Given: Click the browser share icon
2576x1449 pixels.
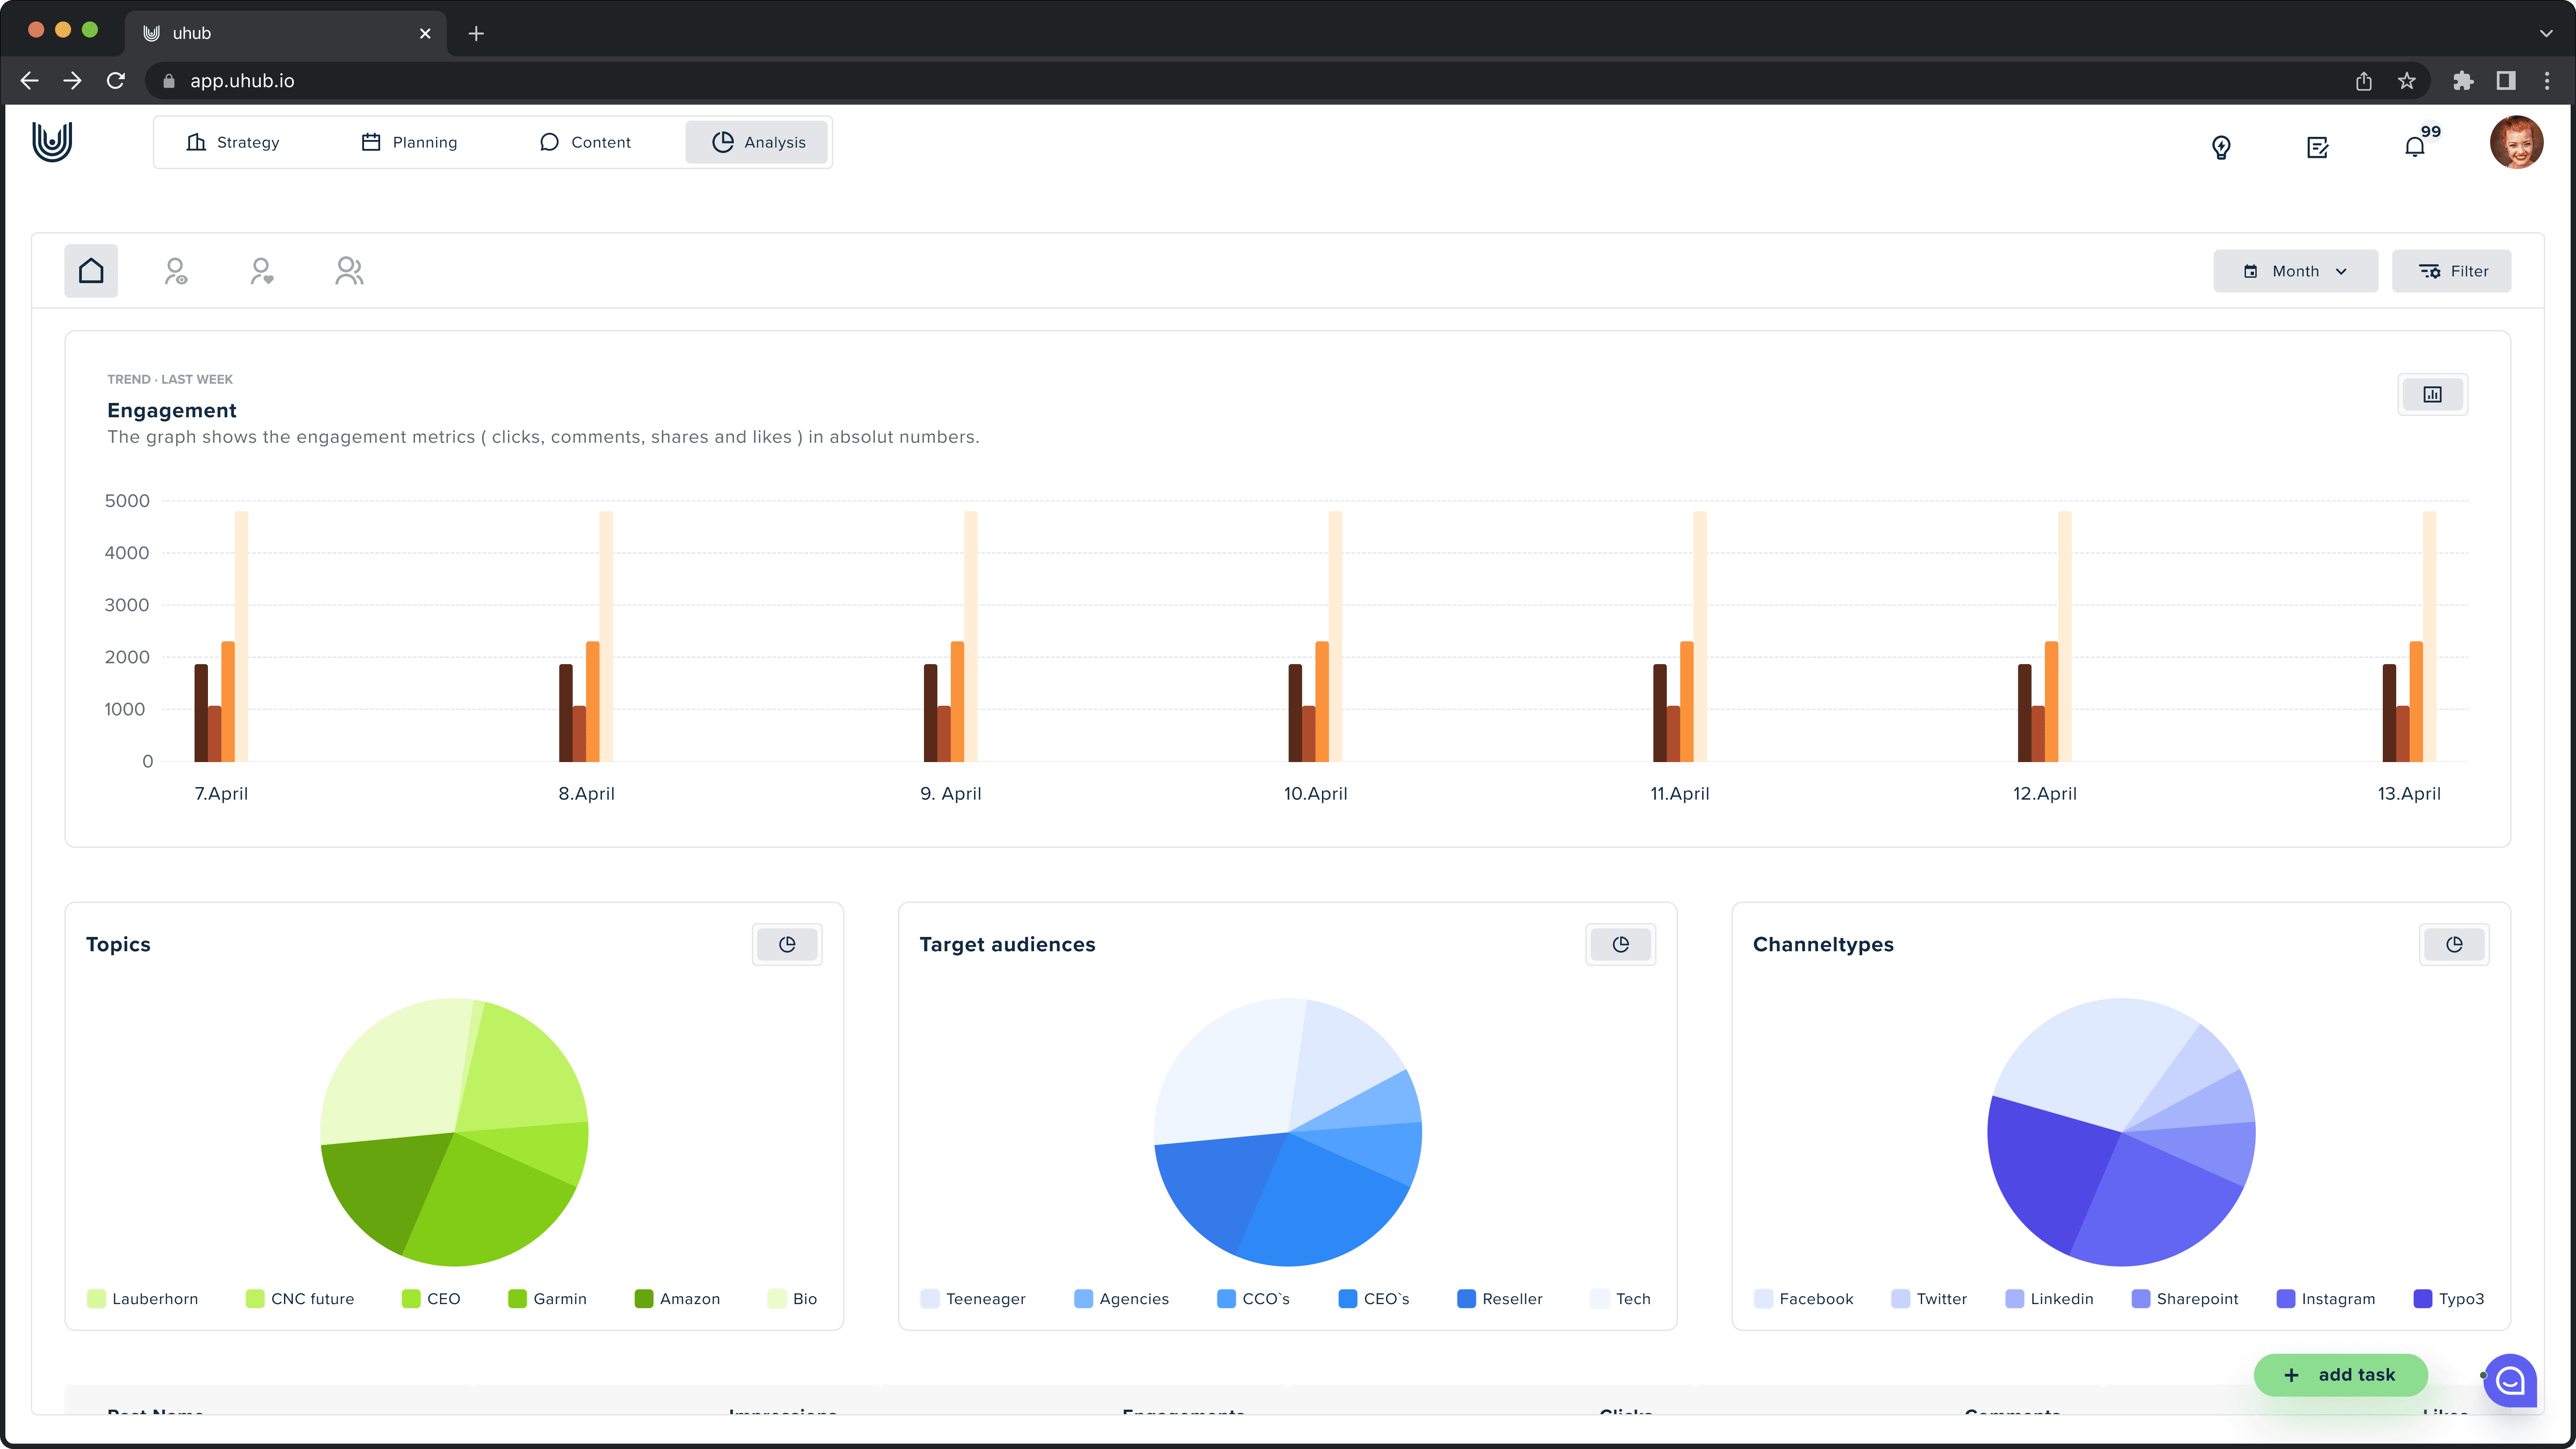Looking at the screenshot, I should 2363,81.
